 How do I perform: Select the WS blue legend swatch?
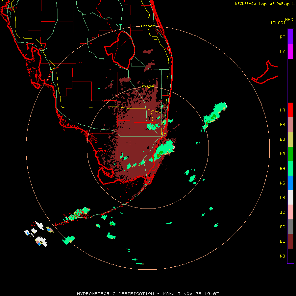pyautogui.click(x=290, y=183)
